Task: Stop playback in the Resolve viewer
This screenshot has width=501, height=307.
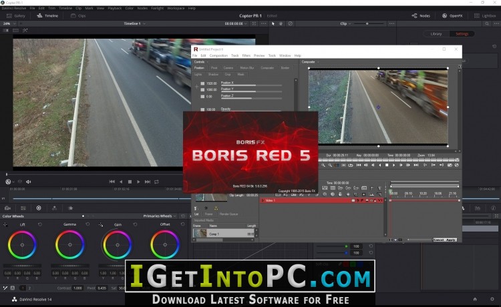Action: [130, 182]
